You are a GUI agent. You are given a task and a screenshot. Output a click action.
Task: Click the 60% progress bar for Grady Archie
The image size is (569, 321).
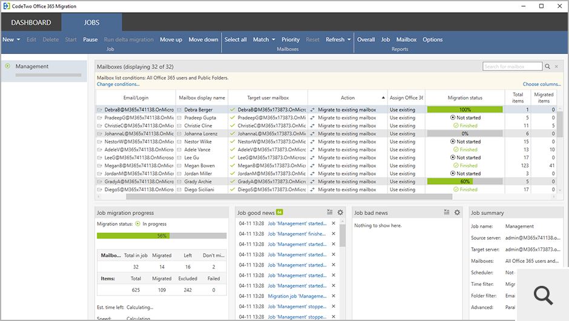[x=465, y=181]
